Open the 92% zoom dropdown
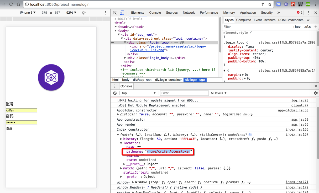 click(71, 13)
